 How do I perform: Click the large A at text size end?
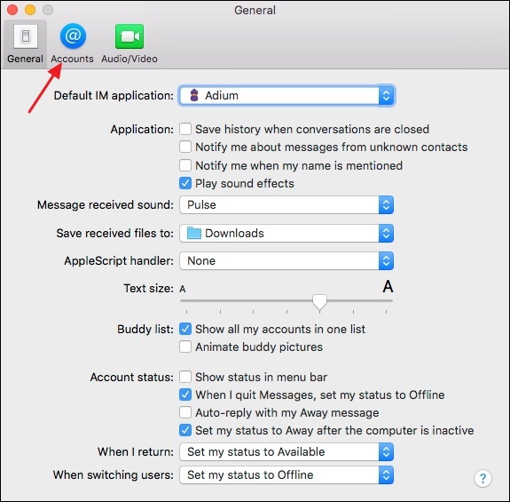(388, 287)
